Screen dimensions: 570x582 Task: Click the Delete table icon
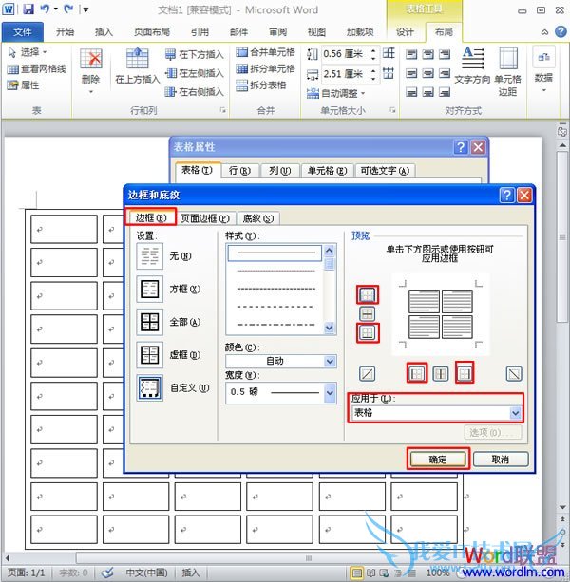pos(90,60)
